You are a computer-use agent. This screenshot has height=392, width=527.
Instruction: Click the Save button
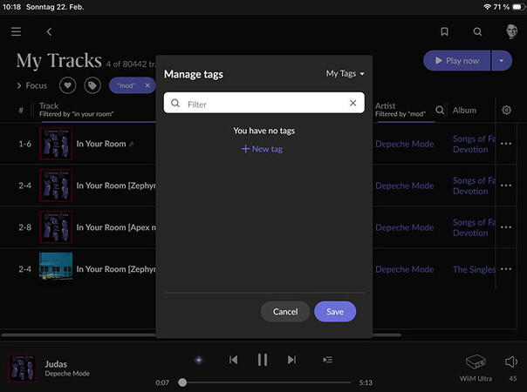(335, 312)
